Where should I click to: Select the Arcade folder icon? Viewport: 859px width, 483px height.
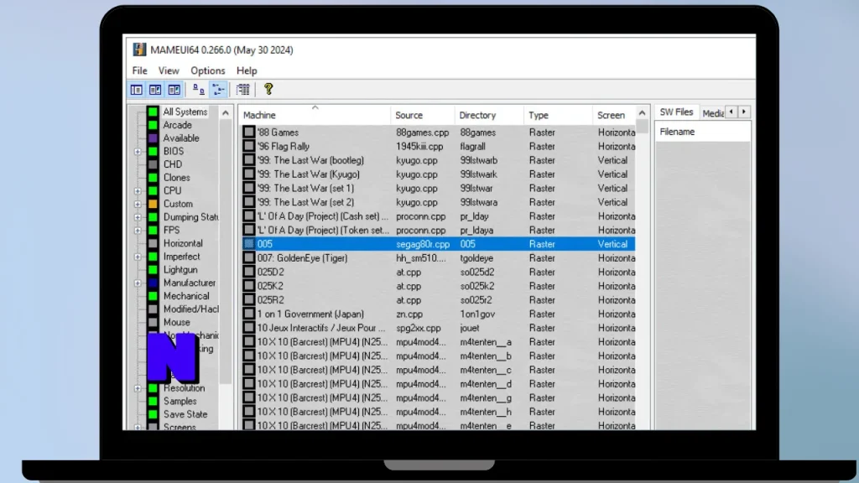[x=153, y=125]
